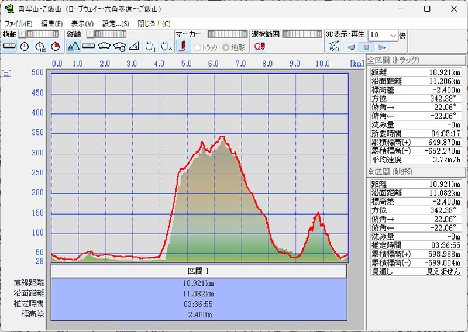The height and width of the screenshot is (332, 468).
Task: Click the 5.0 km axis label
Action: (x=186, y=64)
